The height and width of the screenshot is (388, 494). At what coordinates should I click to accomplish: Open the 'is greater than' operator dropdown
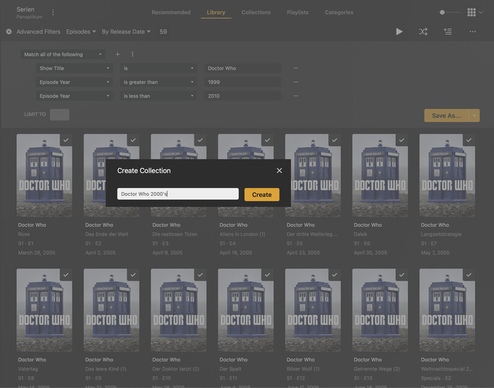click(x=159, y=82)
